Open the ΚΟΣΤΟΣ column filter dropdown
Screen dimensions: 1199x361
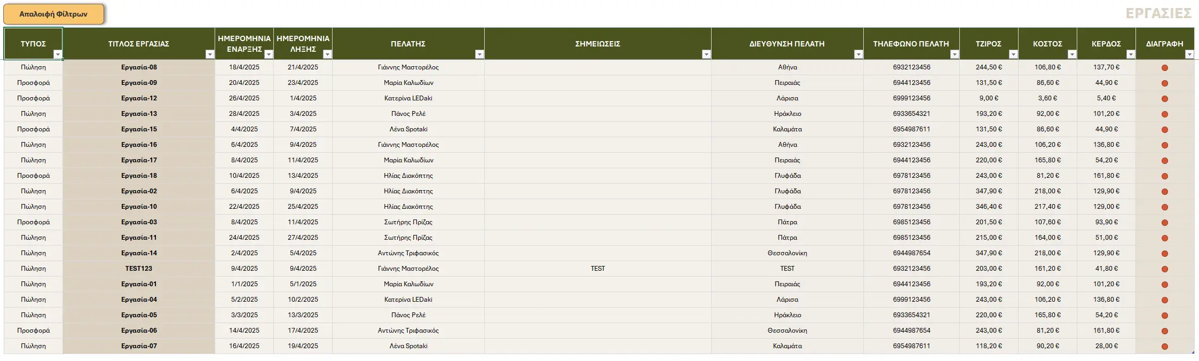pos(1072,54)
